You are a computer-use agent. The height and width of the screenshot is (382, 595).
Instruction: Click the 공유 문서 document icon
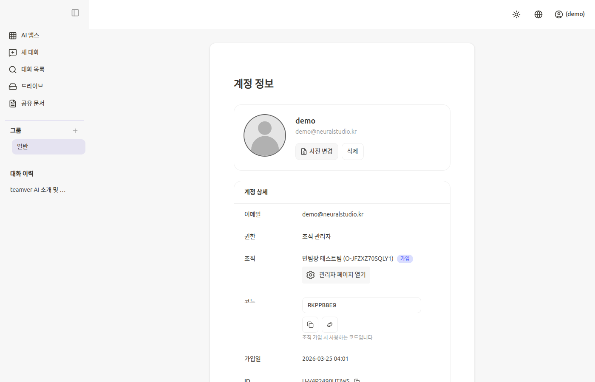pos(13,103)
